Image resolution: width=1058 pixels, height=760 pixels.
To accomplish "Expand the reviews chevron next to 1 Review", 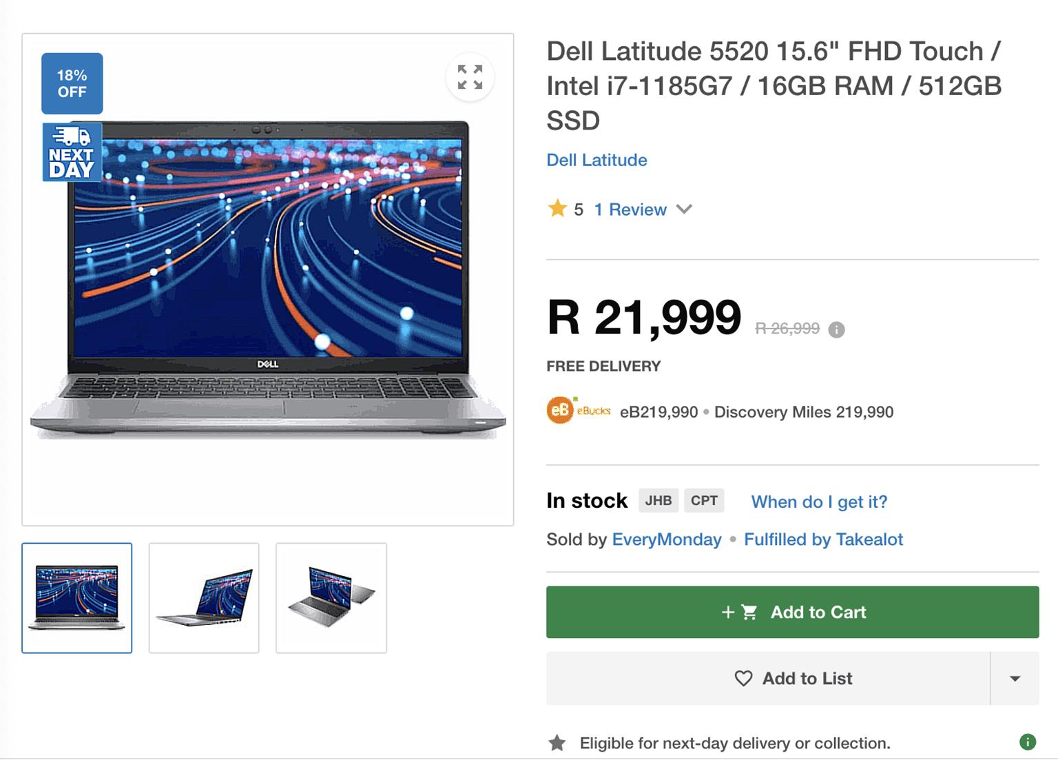I will pyautogui.click(x=684, y=209).
